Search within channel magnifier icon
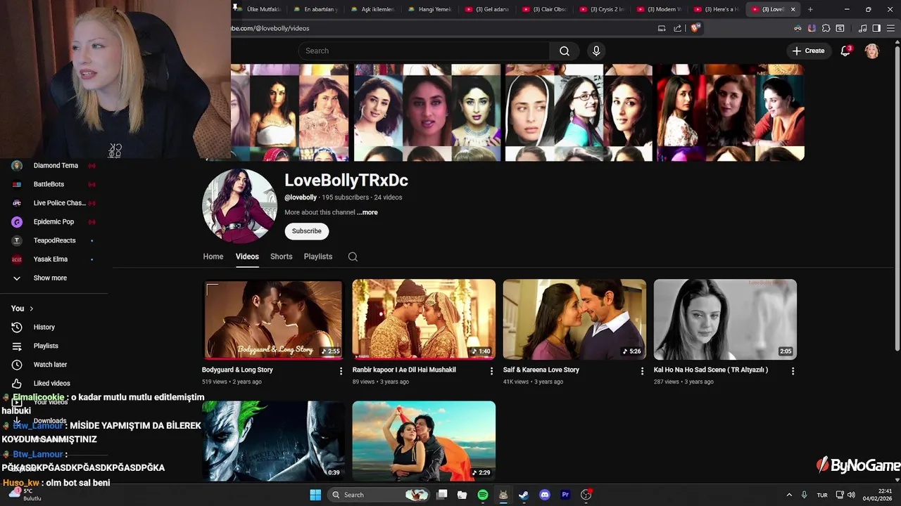Viewport: 901px width, 506px height. (353, 257)
